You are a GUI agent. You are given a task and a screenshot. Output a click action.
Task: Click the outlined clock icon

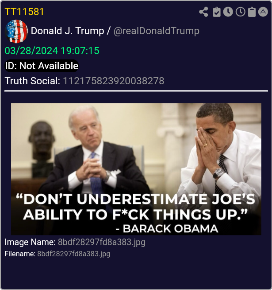241,12
